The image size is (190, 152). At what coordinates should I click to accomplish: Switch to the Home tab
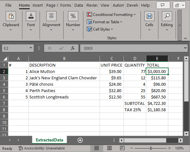pyautogui.click(x=24, y=5)
